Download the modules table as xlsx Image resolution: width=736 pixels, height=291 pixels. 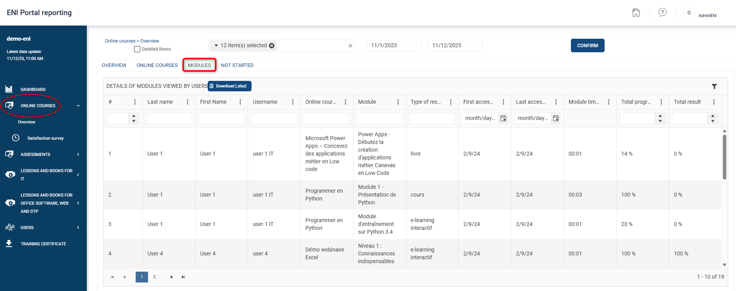[x=230, y=86]
